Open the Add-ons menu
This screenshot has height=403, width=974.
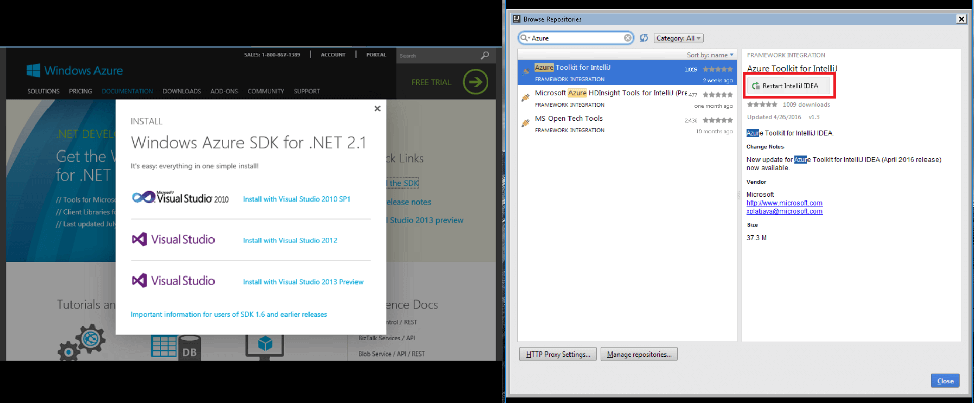tap(224, 91)
